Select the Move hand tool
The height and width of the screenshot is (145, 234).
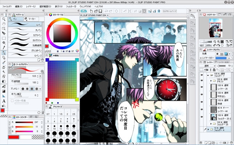pos(4,24)
